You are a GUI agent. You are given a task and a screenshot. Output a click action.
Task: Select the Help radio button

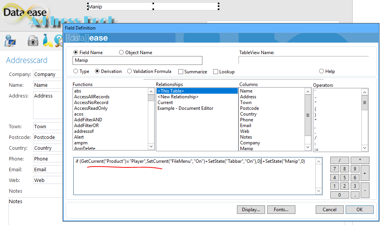tap(321, 71)
